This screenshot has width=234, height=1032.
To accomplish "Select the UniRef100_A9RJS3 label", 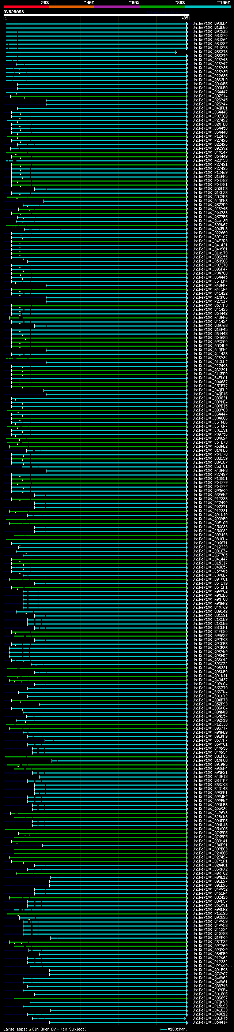I will pos(210,535).
